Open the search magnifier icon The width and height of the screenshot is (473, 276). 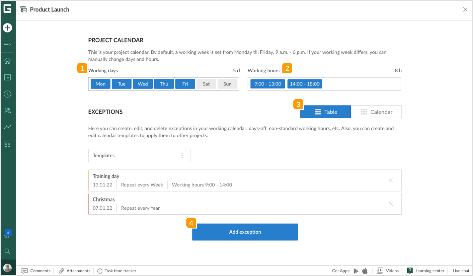click(7, 252)
